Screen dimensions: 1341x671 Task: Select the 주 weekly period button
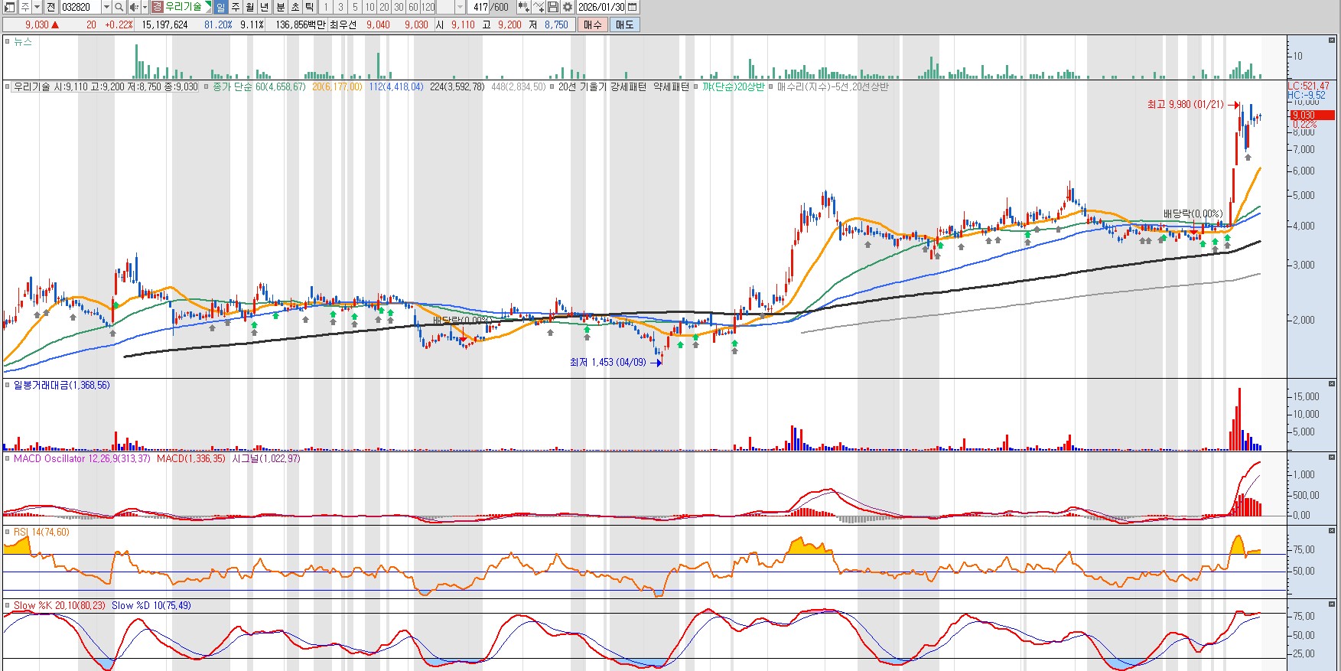point(236,7)
